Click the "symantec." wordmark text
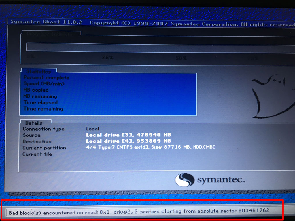Screen dimensions: 295x221 221,180
